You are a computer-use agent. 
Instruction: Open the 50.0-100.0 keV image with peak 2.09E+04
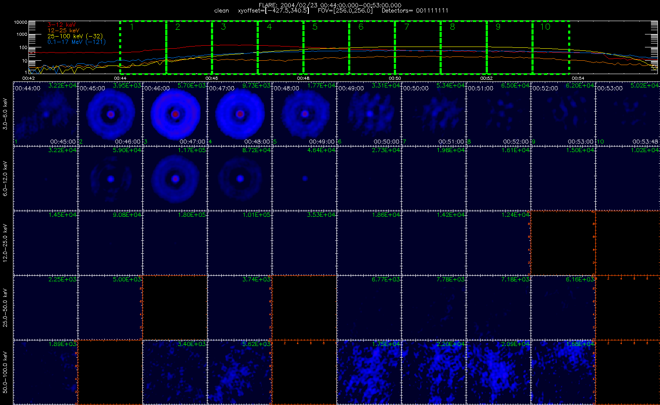(x=499, y=372)
